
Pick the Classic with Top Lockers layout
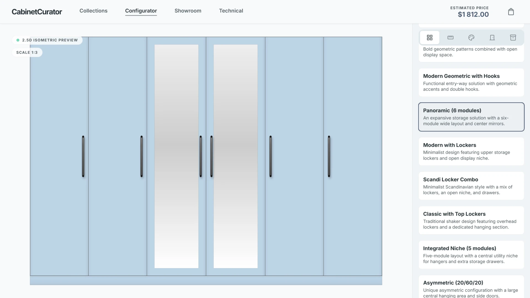coord(471,220)
